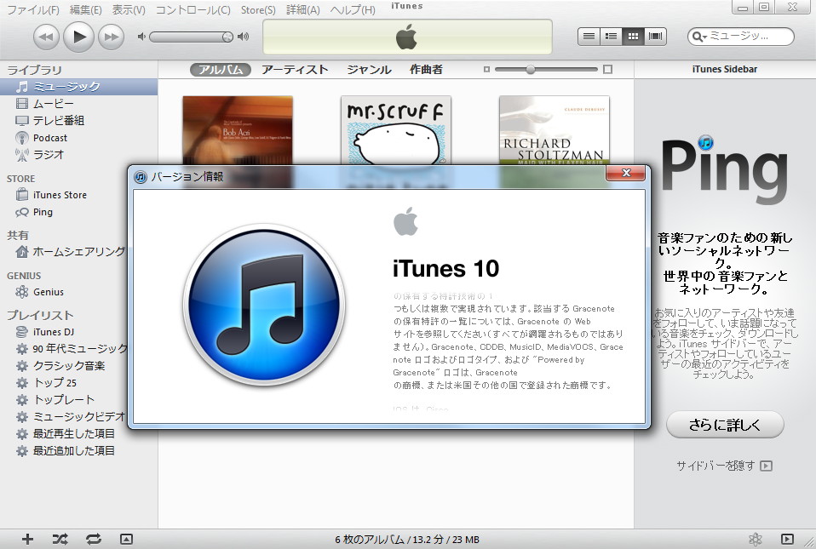816x549 pixels.
Task: Click the さらに詳しく button for Ping
Action: (x=725, y=425)
